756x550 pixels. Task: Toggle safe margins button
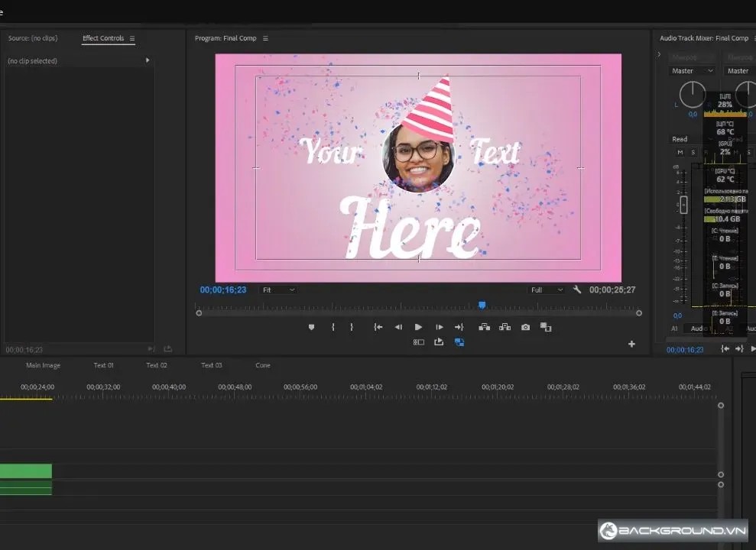coord(418,342)
